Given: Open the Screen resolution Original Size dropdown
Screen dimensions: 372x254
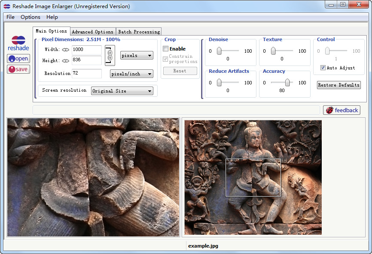Looking at the screenshot, I should coord(122,91).
